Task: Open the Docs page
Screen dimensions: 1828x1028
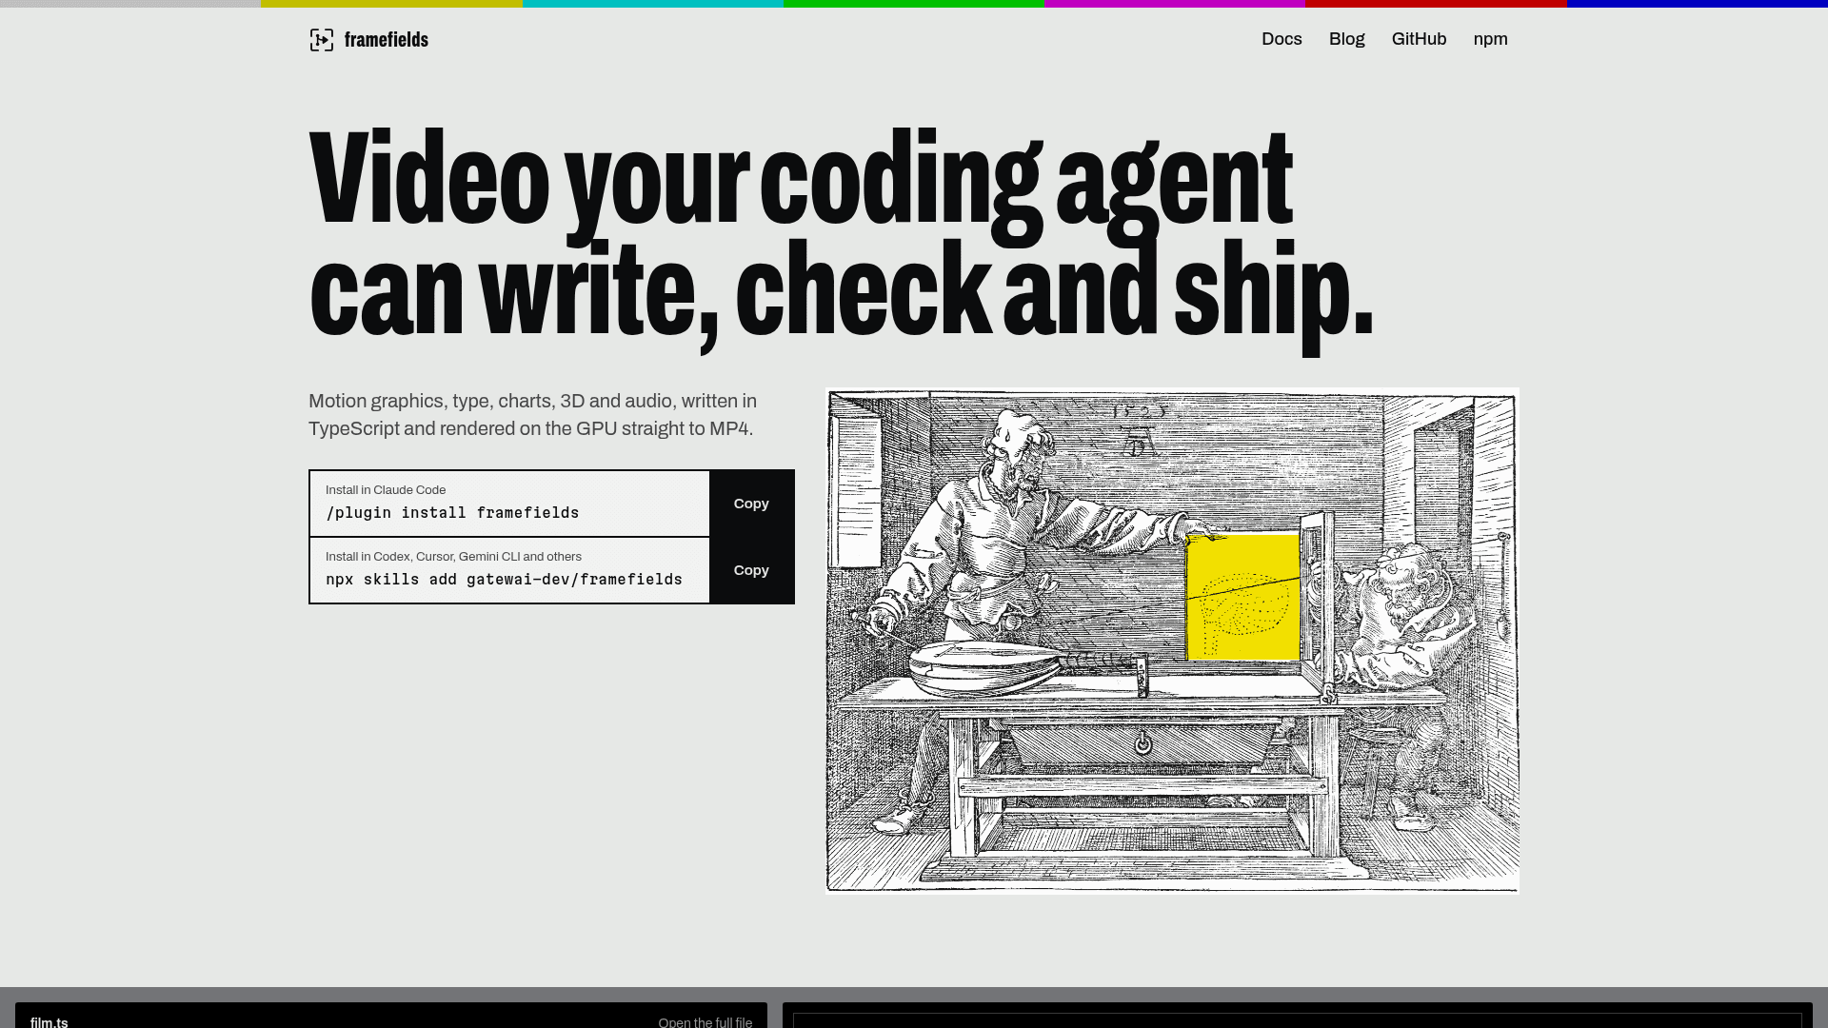Action: coord(1282,39)
